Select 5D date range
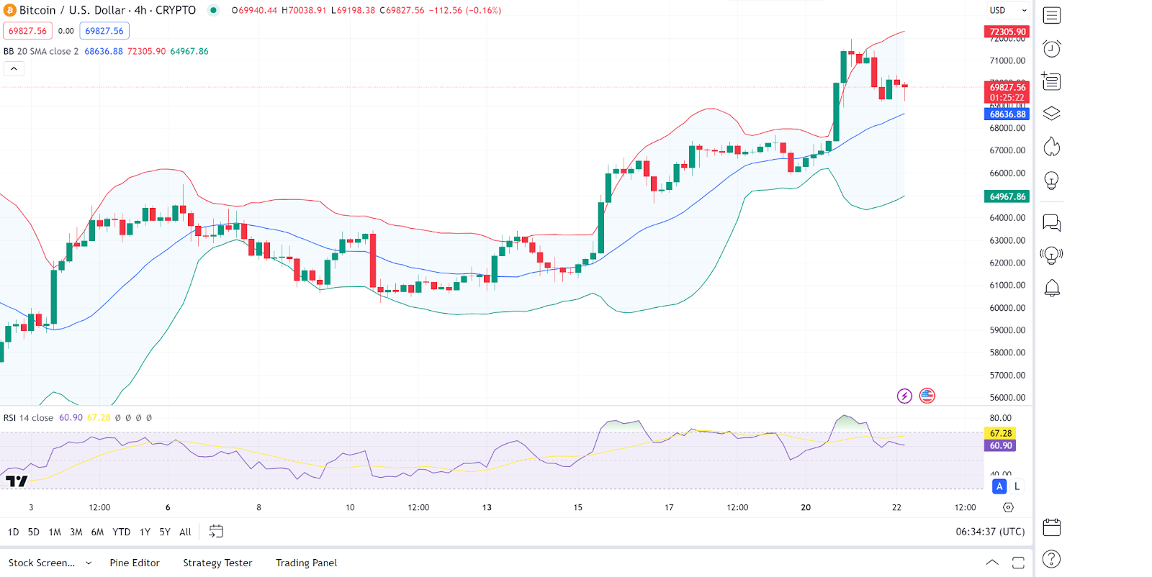 [x=33, y=532]
